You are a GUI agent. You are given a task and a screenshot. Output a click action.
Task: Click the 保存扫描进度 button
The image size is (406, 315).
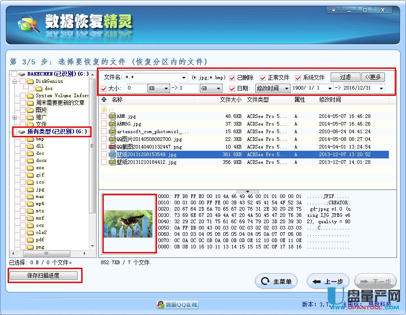point(43,275)
